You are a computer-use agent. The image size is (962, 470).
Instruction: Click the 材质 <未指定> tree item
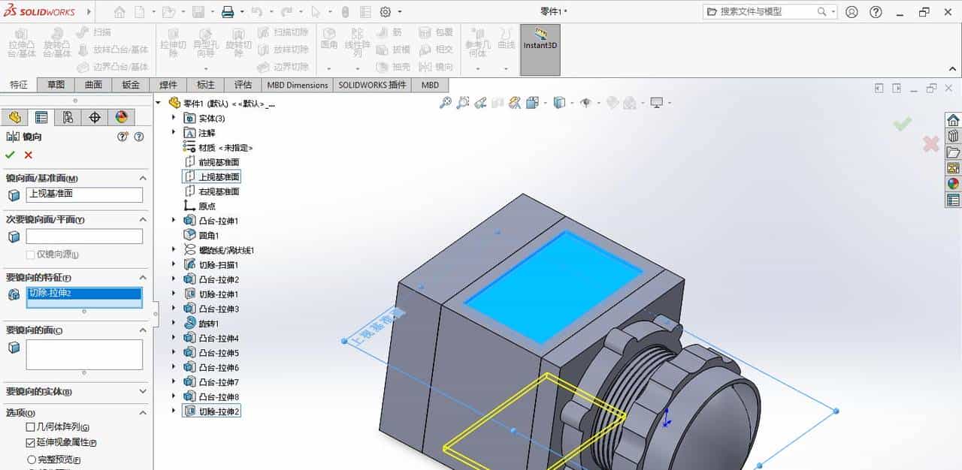222,147
